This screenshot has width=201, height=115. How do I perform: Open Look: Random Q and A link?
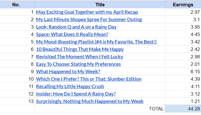(76, 27)
